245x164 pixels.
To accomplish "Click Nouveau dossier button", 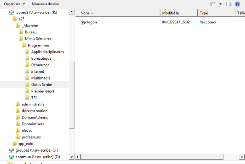I will (x=45, y=4).
